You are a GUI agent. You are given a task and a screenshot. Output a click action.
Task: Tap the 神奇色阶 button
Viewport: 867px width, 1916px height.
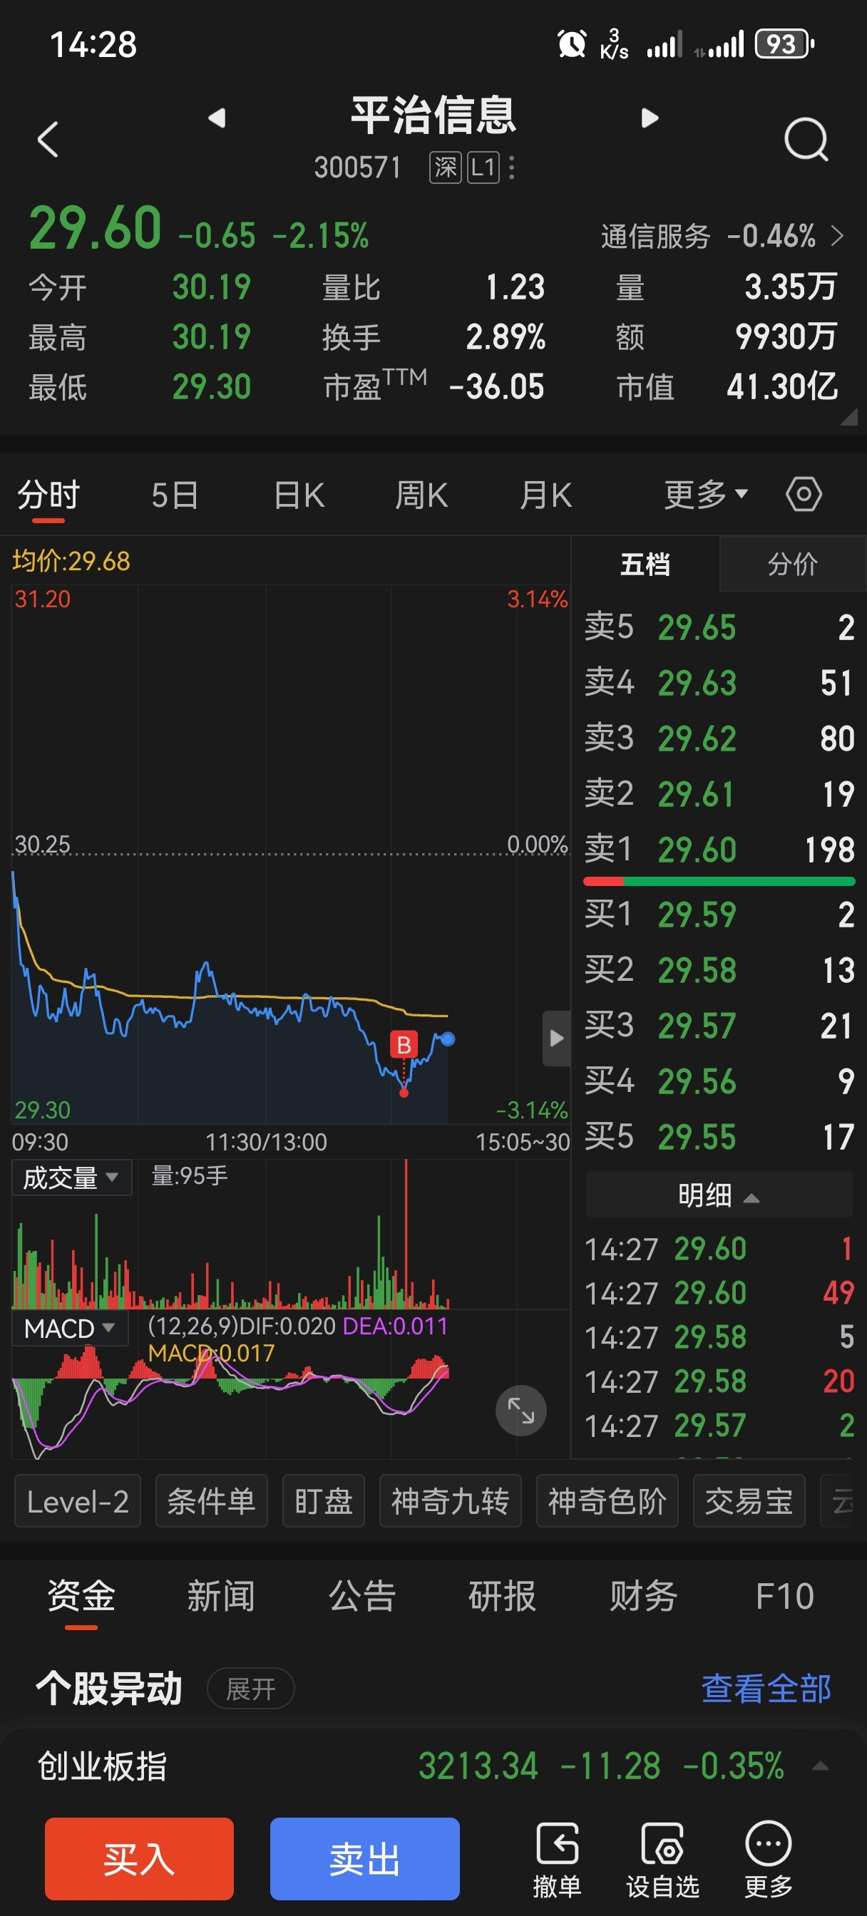(607, 1501)
